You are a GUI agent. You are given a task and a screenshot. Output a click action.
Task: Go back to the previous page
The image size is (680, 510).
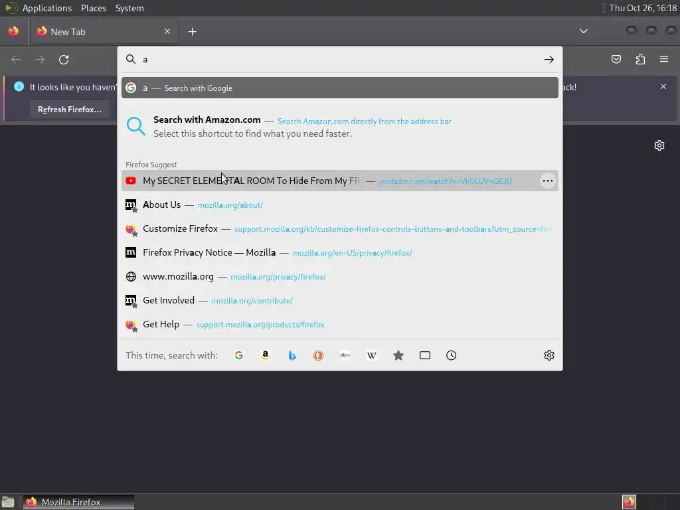[16, 59]
